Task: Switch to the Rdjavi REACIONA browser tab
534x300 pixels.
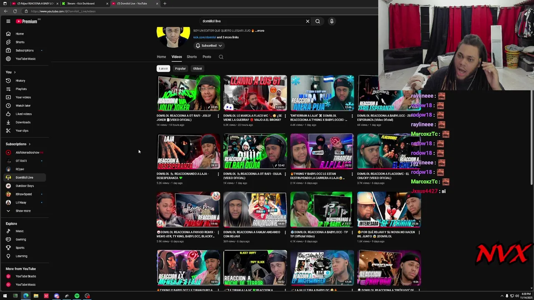Action: [34, 3]
